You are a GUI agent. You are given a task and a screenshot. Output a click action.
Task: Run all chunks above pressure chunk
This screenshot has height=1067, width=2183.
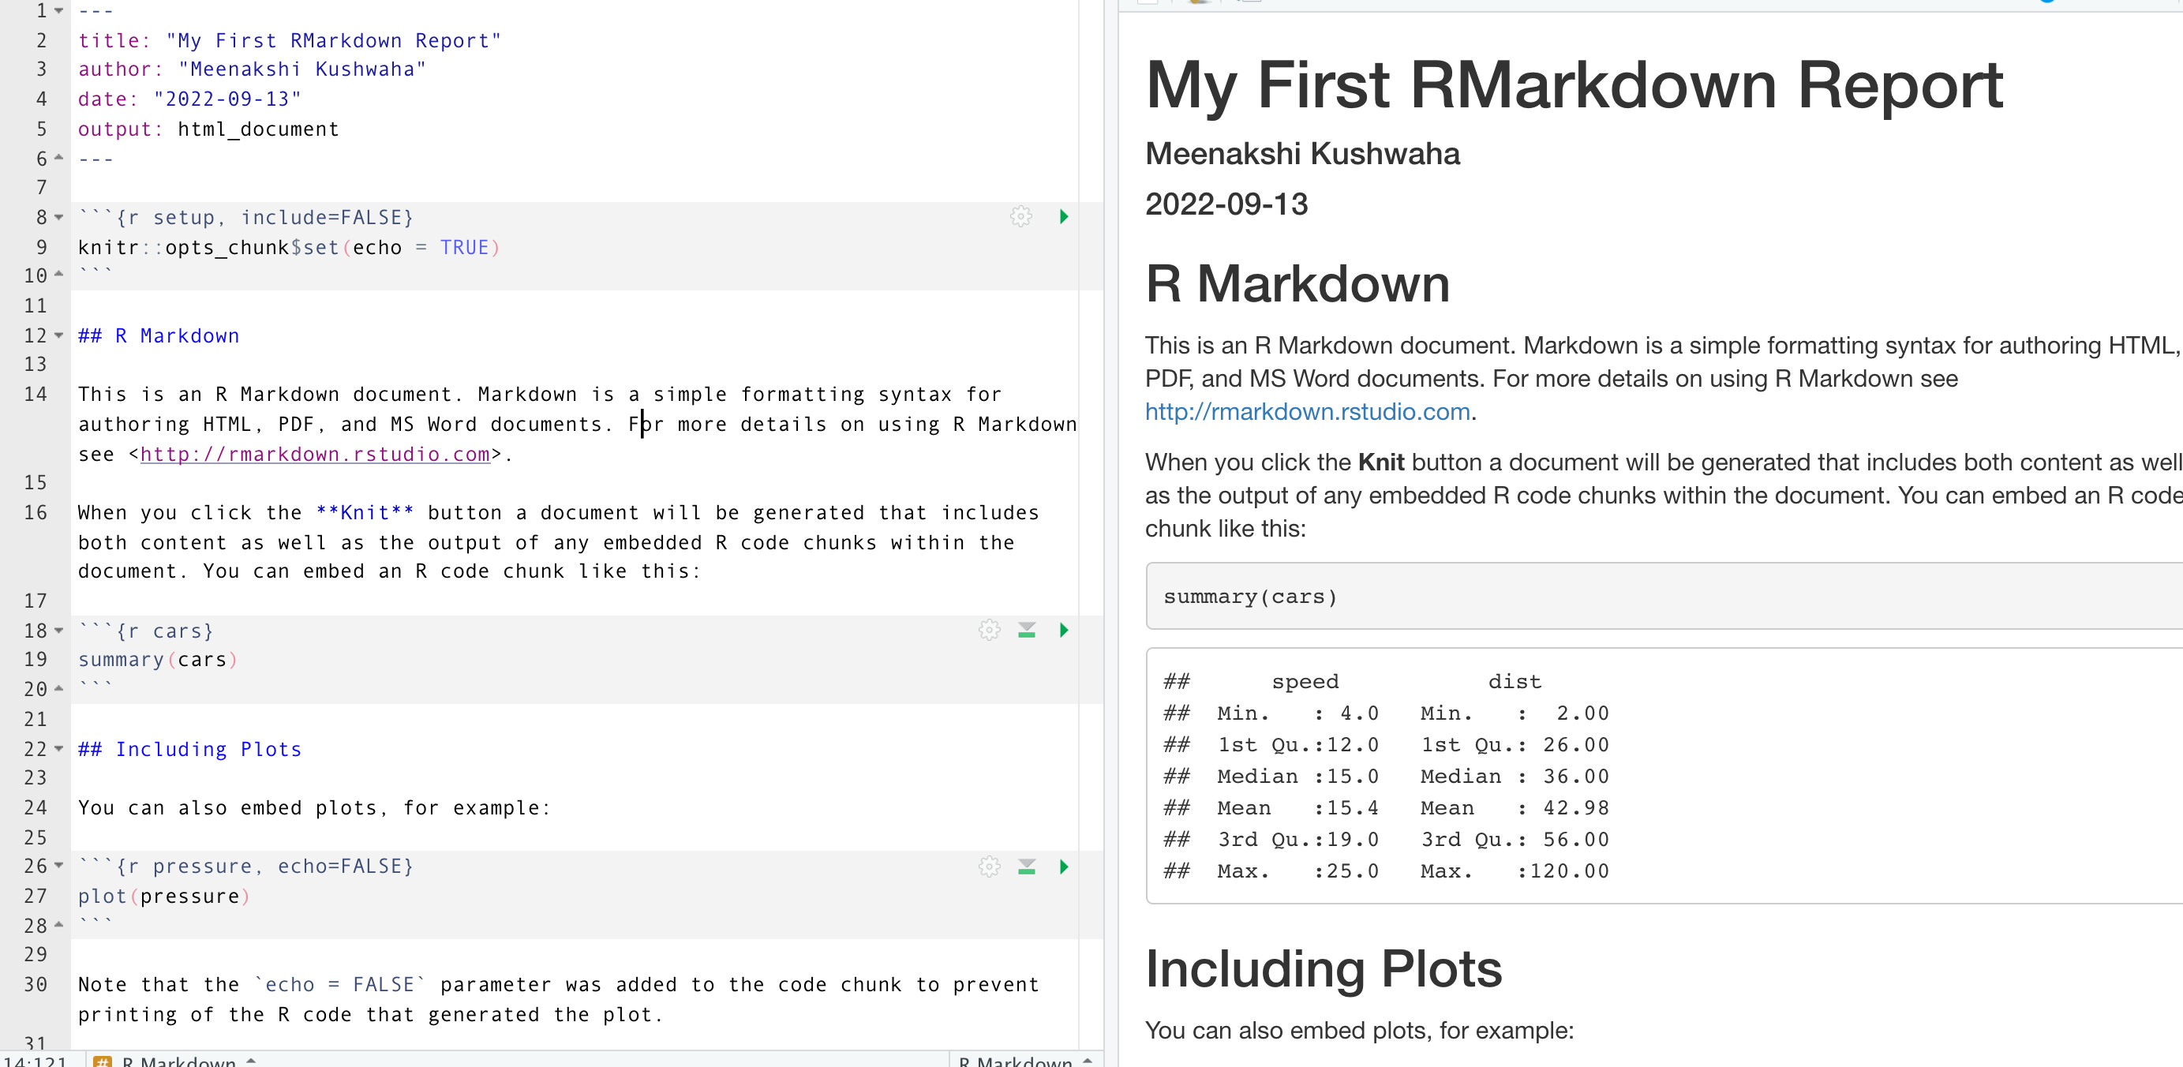(1026, 866)
